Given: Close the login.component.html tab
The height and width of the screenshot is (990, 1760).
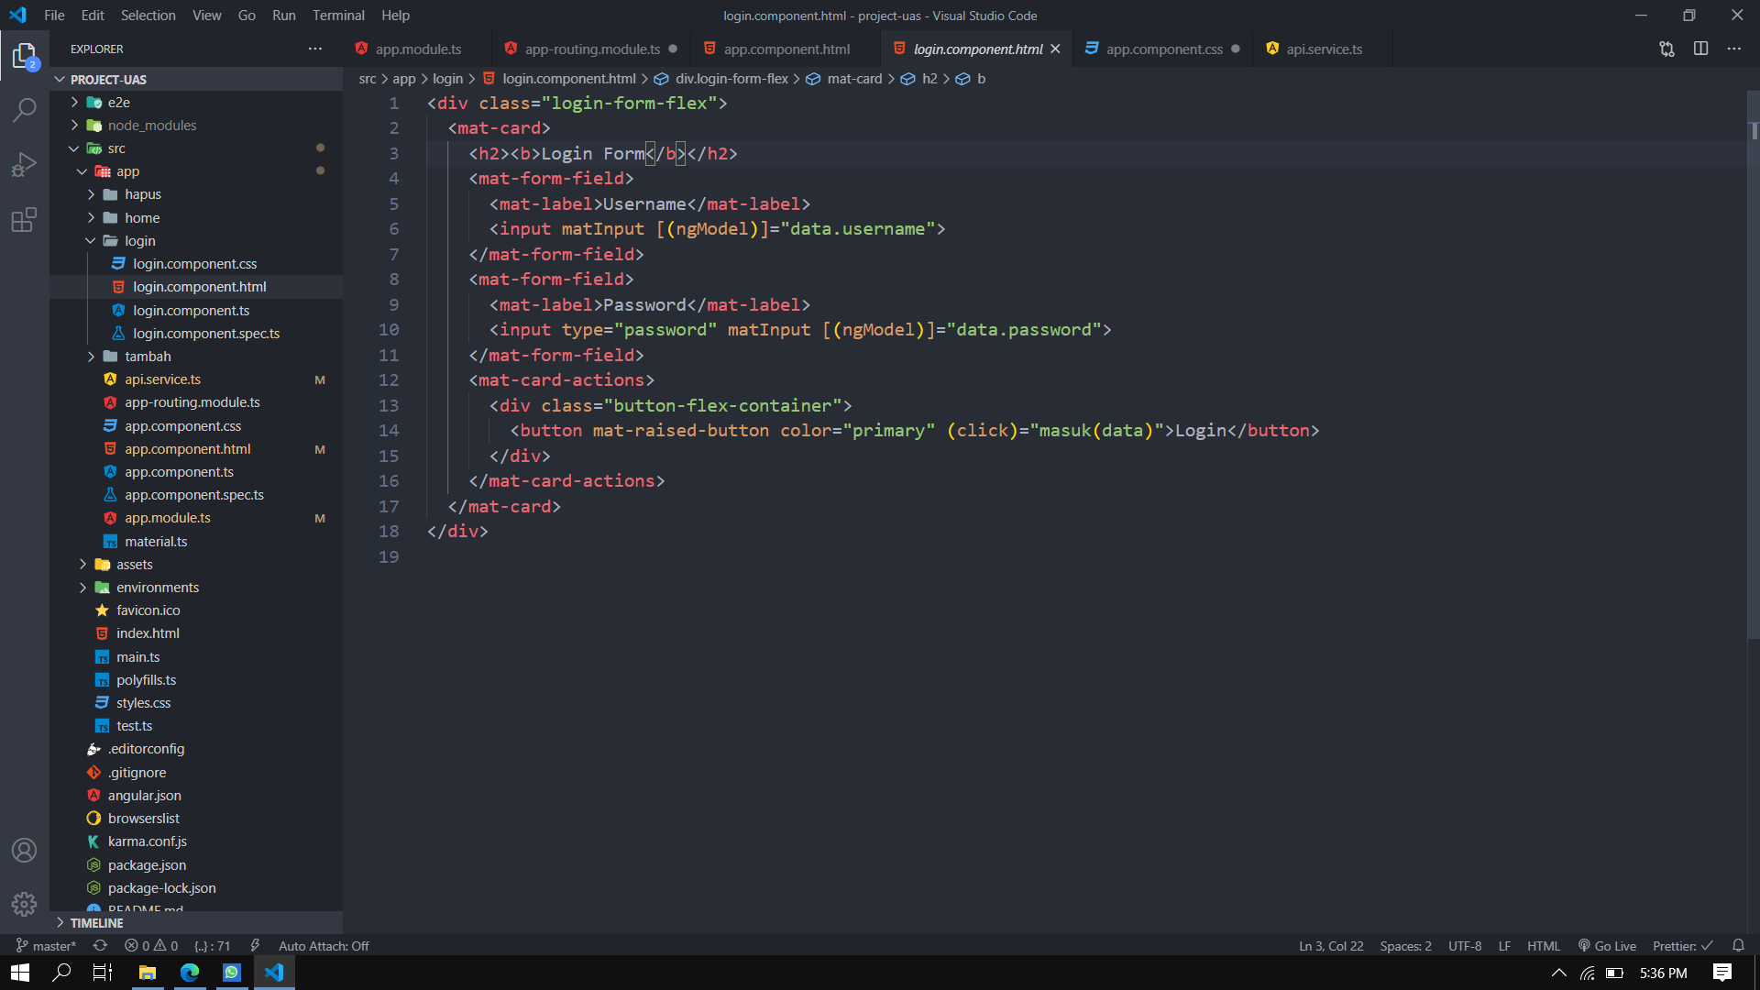Looking at the screenshot, I should (1055, 49).
